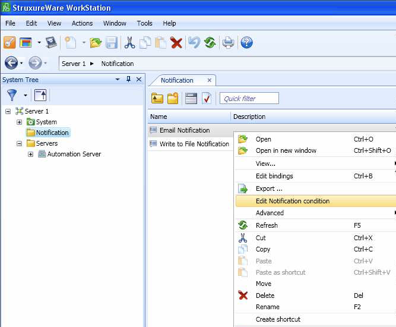Choose Export from context menu
This screenshot has height=327, width=396.
316,188
